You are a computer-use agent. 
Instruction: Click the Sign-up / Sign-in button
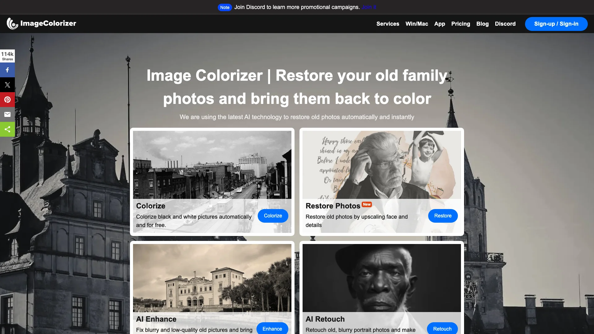pyautogui.click(x=556, y=23)
